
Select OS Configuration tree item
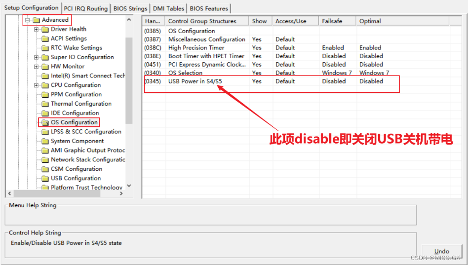(x=74, y=122)
